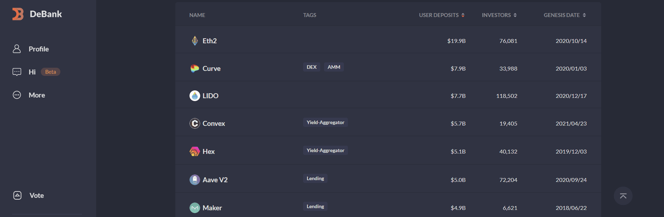Screen dimensions: 664x217
Task: Click the Maker protocol logo
Action: (x=195, y=208)
